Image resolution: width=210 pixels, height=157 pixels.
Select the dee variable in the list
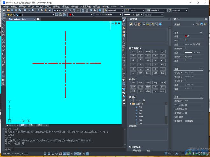tap(141, 110)
